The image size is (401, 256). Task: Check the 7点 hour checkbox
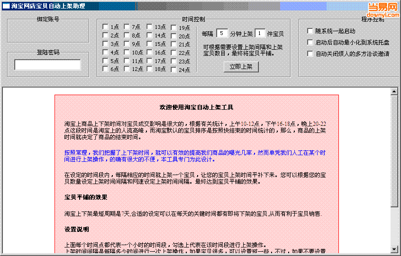click(127, 26)
